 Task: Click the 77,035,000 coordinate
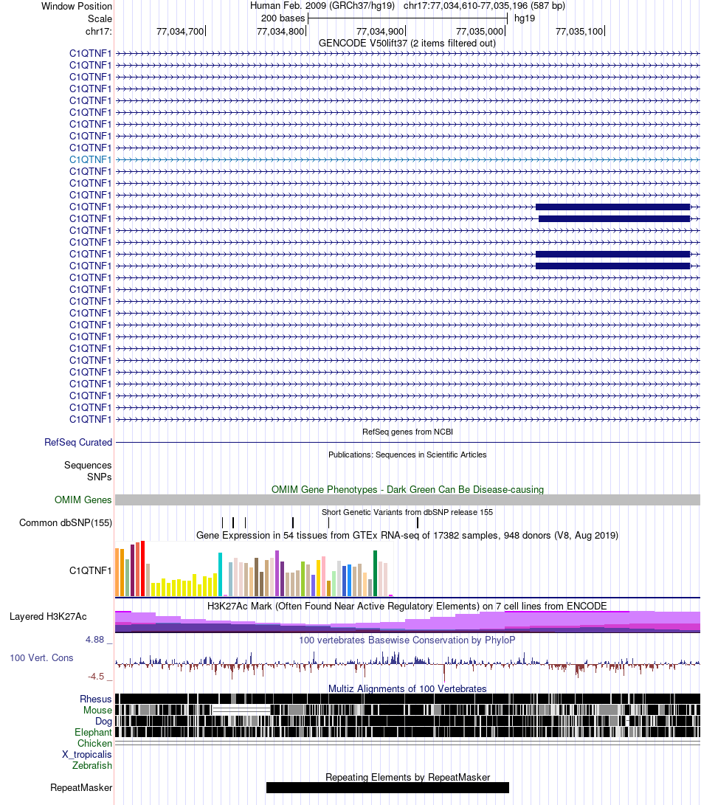click(480, 31)
